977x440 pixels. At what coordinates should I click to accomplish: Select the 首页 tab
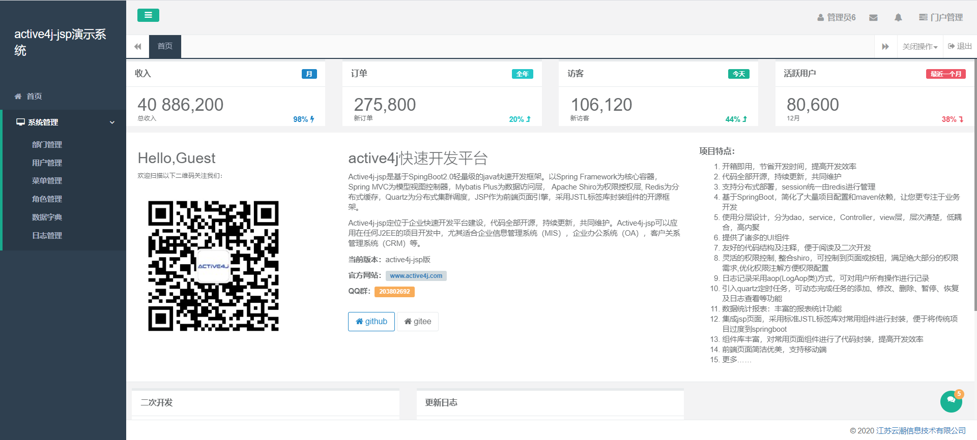coord(165,46)
